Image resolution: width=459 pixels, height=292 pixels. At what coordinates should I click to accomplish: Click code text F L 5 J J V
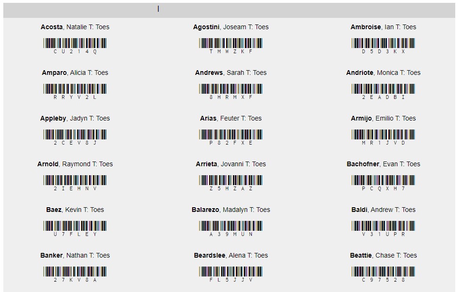coord(231,280)
